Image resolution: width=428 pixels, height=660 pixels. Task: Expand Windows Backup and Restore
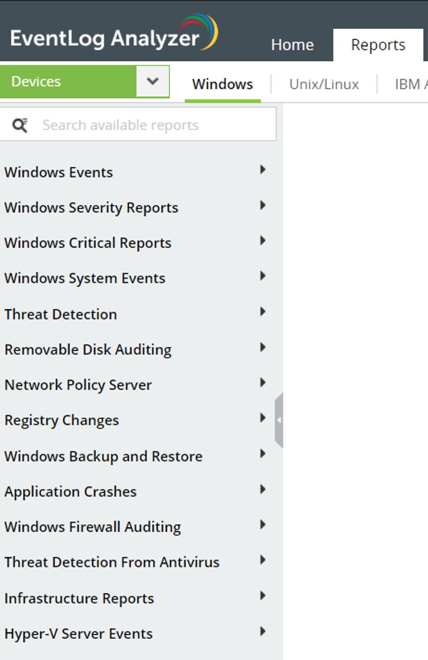pyautogui.click(x=262, y=453)
